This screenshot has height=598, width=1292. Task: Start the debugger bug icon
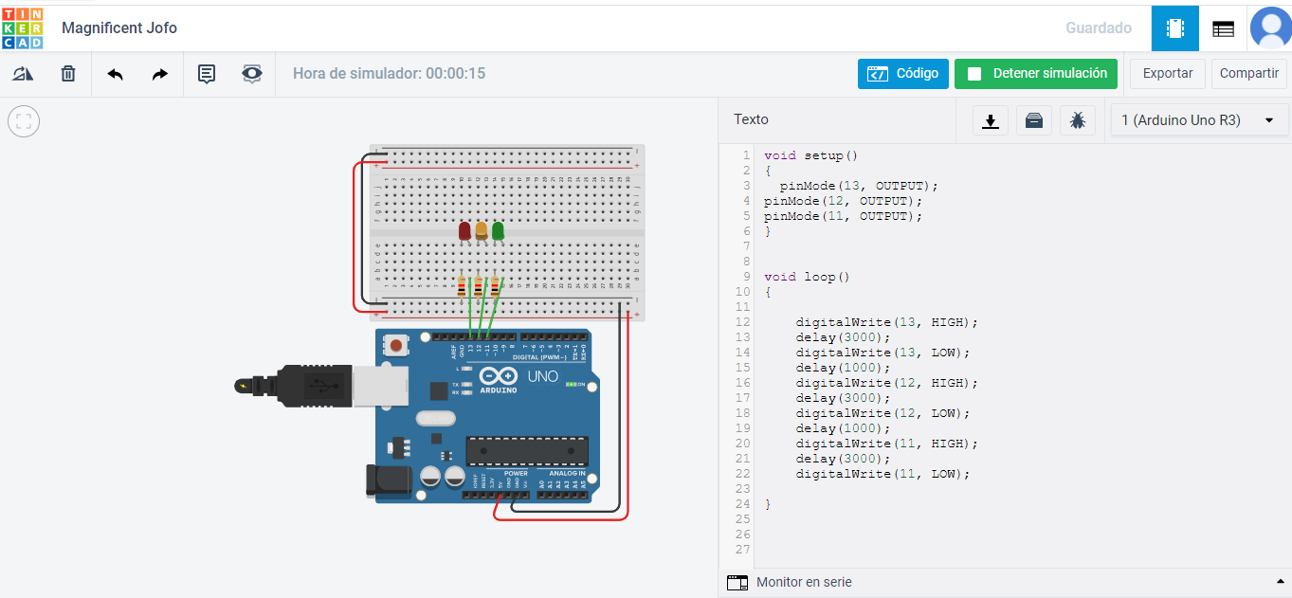click(1078, 120)
